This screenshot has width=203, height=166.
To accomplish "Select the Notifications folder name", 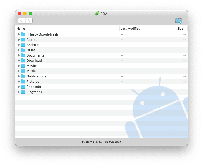I will point(36,76).
